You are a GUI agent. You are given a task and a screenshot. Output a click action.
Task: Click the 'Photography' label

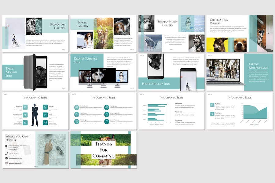tap(113, 106)
